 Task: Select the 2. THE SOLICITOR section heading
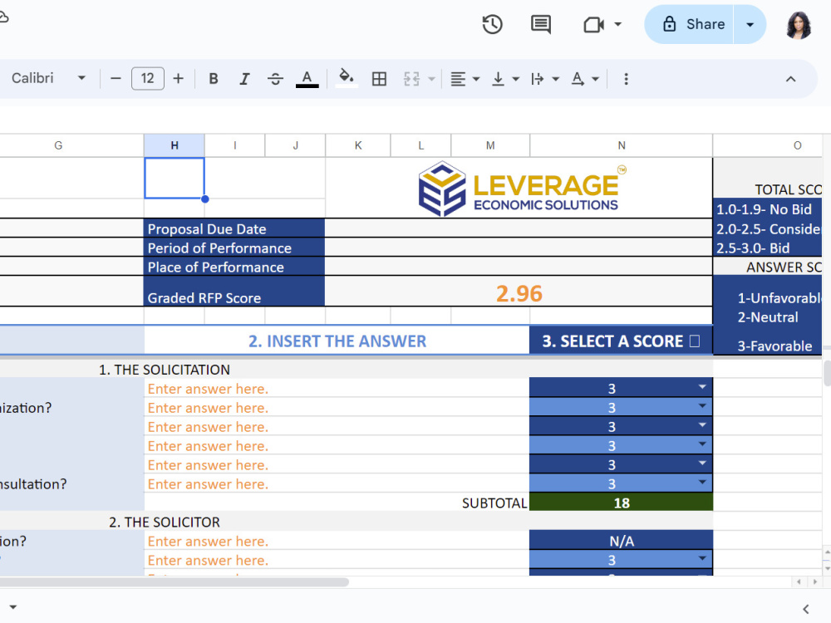point(165,522)
